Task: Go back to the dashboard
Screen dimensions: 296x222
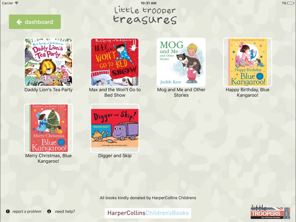Action: [35, 22]
